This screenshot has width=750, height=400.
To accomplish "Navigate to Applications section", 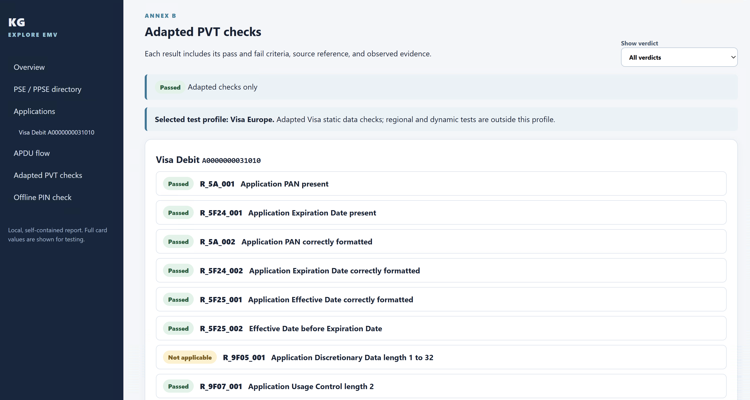I will 34,111.
